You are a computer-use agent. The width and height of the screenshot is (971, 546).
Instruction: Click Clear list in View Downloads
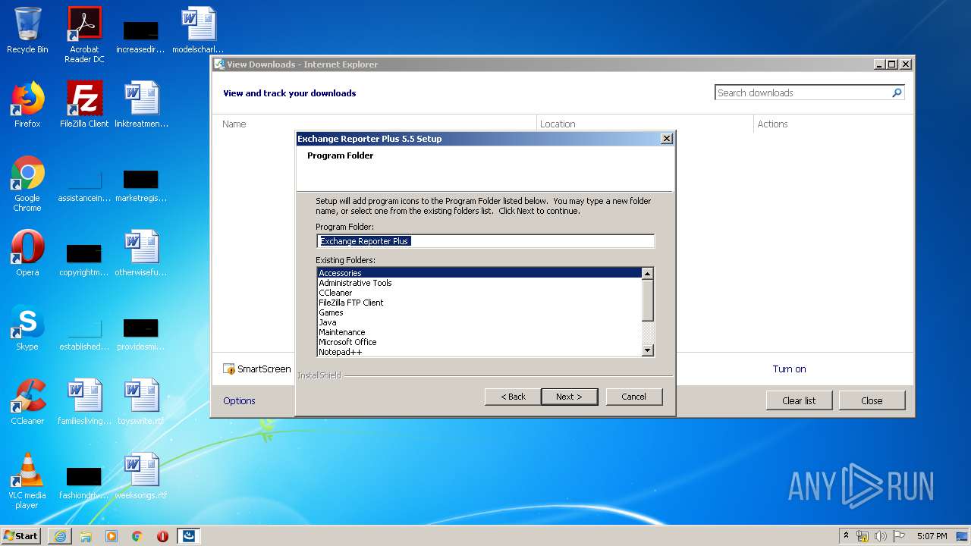pyautogui.click(x=799, y=400)
